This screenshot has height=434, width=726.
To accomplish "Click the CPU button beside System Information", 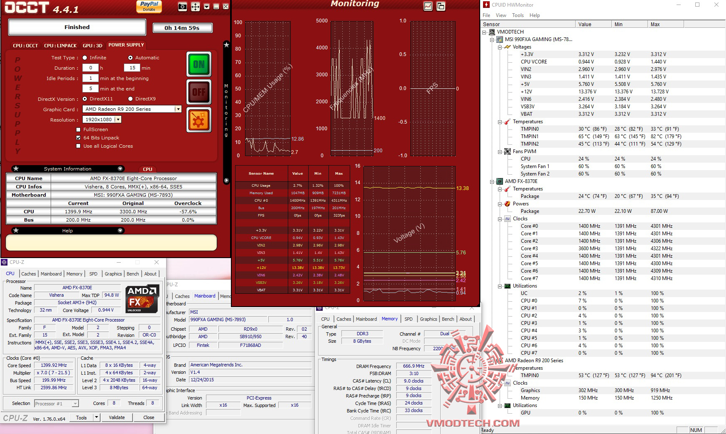I will (147, 169).
